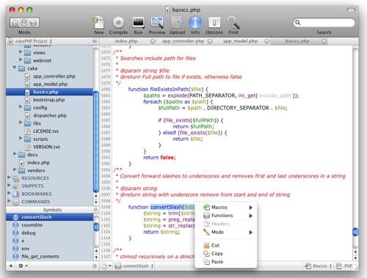Close the app_controller.php tab
Viewport: 367px width, 278px height.
click(210, 41)
